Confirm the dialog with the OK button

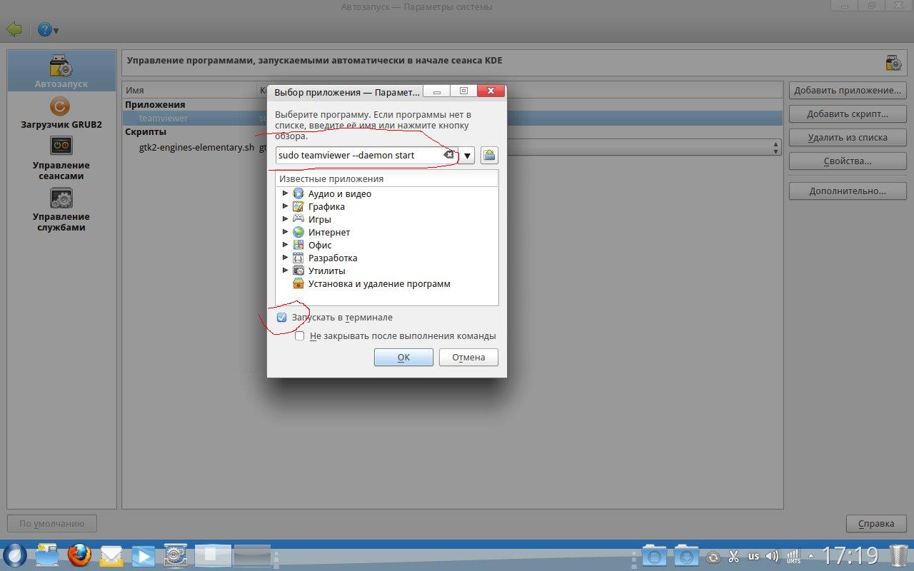[403, 358]
